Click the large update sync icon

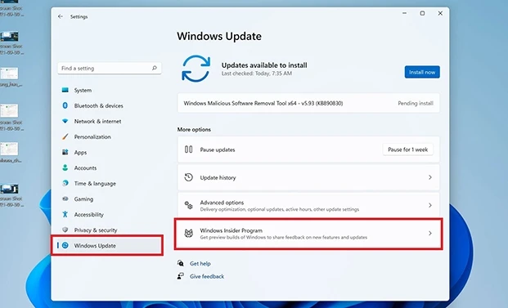(x=196, y=69)
